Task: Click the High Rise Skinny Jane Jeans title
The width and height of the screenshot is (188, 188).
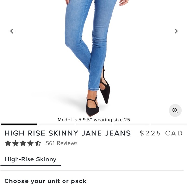Action: pyautogui.click(x=67, y=133)
